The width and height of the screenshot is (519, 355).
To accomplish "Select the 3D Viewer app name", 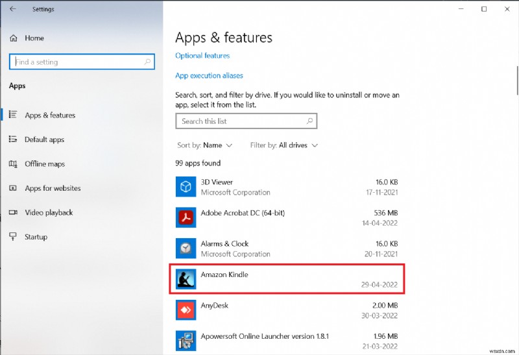I will (x=217, y=182).
